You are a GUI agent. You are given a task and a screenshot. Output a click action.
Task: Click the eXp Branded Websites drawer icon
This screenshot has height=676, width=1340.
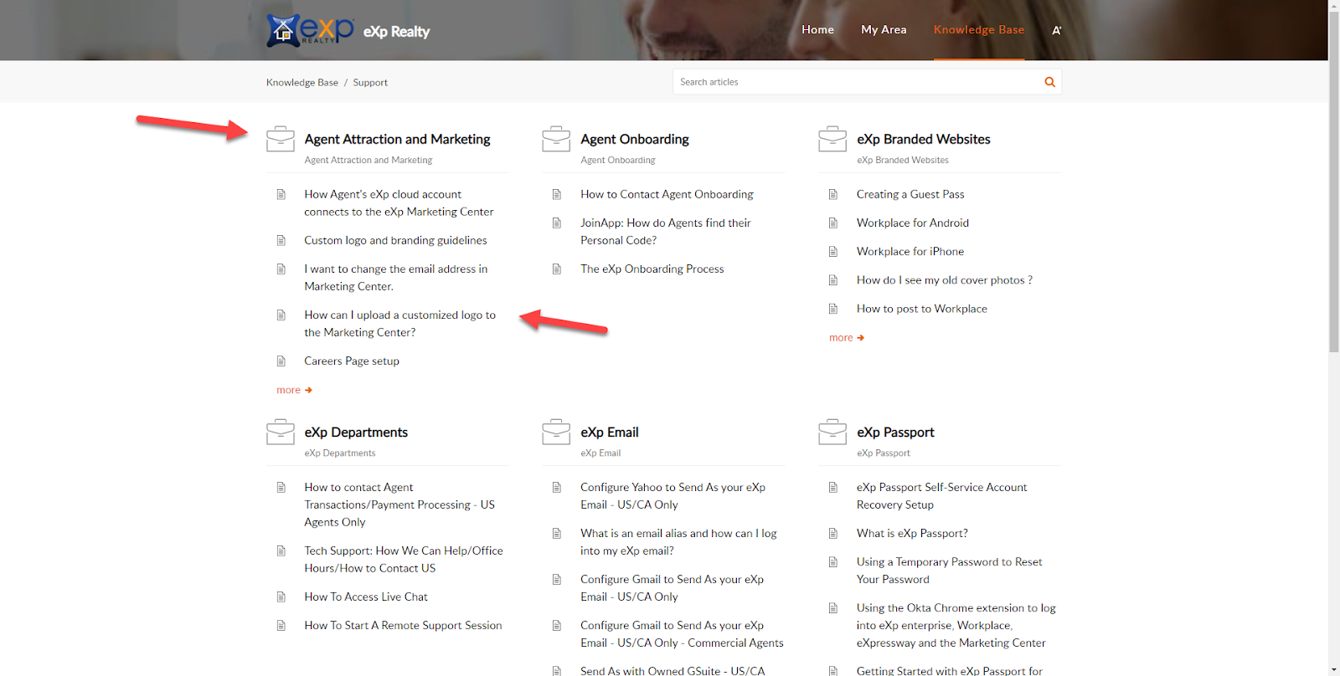(x=832, y=139)
